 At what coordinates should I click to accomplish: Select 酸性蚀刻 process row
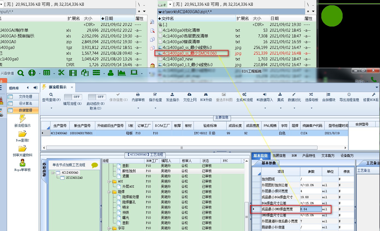(173, 171)
